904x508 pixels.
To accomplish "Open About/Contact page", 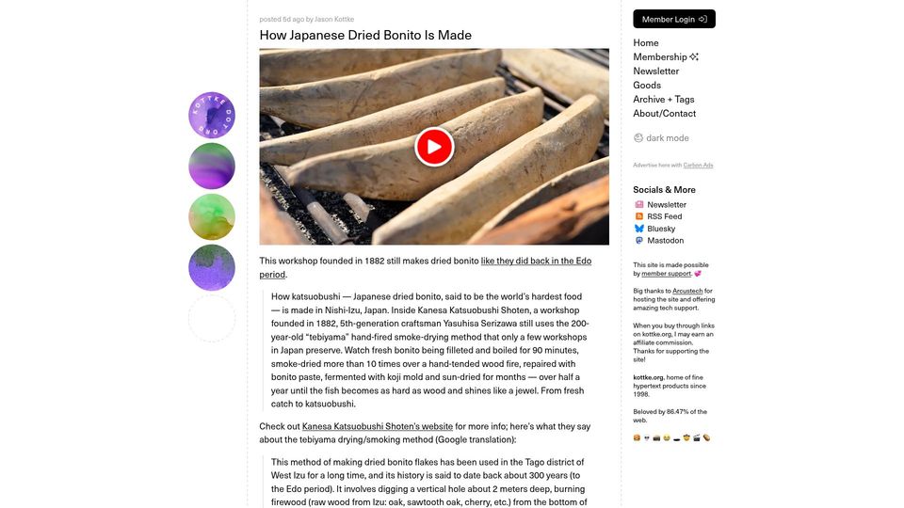I will click(x=664, y=114).
